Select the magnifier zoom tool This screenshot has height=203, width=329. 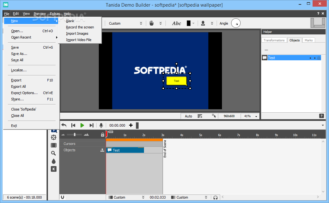[53, 153]
